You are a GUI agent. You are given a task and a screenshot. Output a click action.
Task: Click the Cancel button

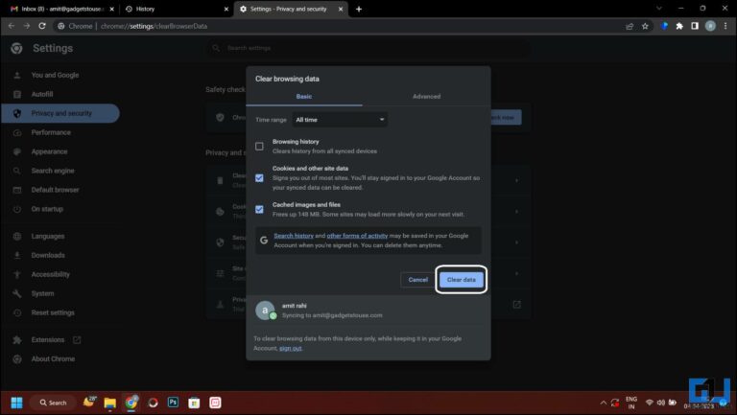pyautogui.click(x=417, y=279)
